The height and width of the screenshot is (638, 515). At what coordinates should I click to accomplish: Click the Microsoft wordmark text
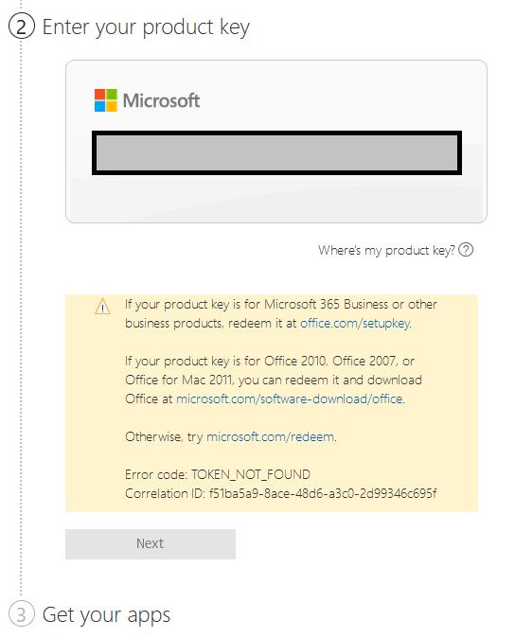tap(161, 100)
